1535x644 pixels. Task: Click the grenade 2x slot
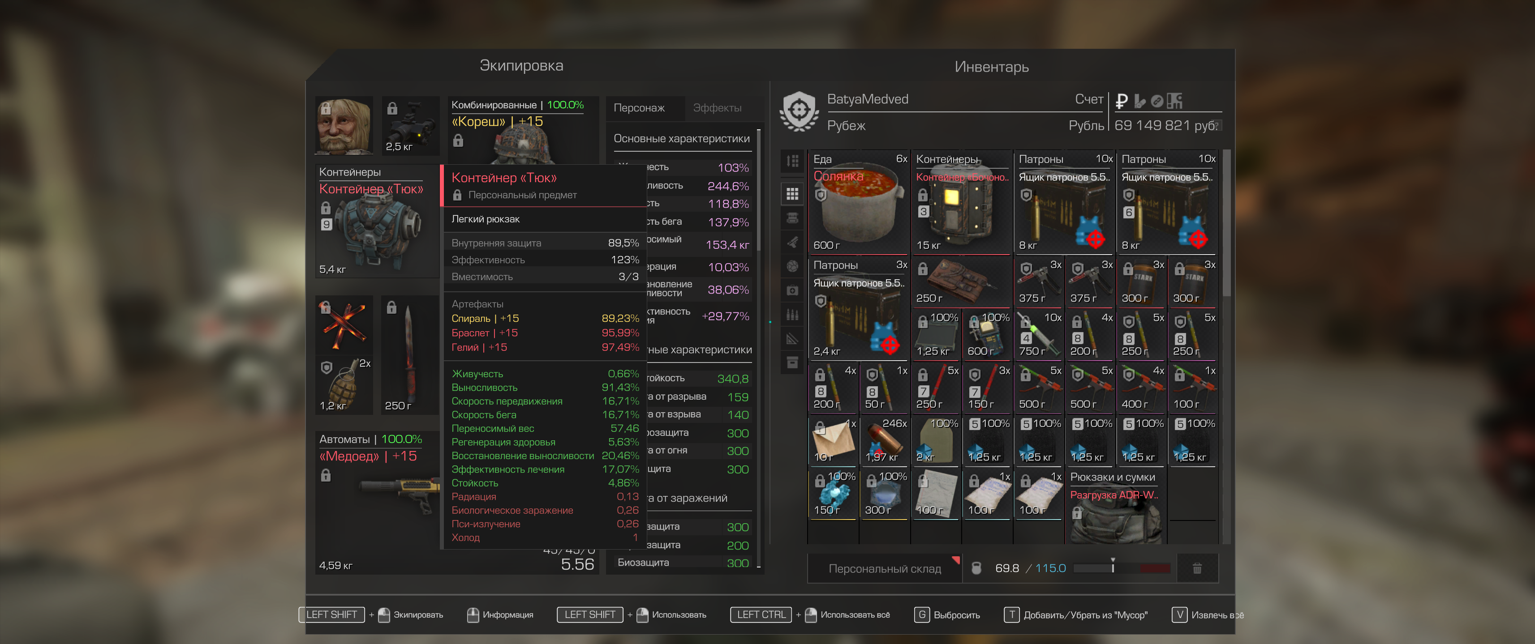pos(344,384)
